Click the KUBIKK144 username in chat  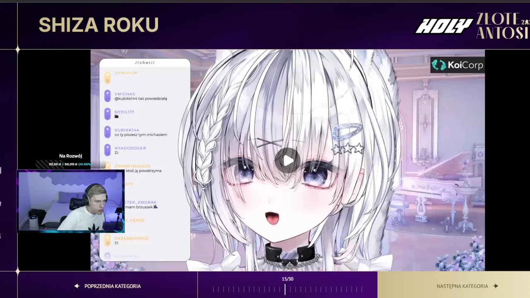tap(127, 130)
